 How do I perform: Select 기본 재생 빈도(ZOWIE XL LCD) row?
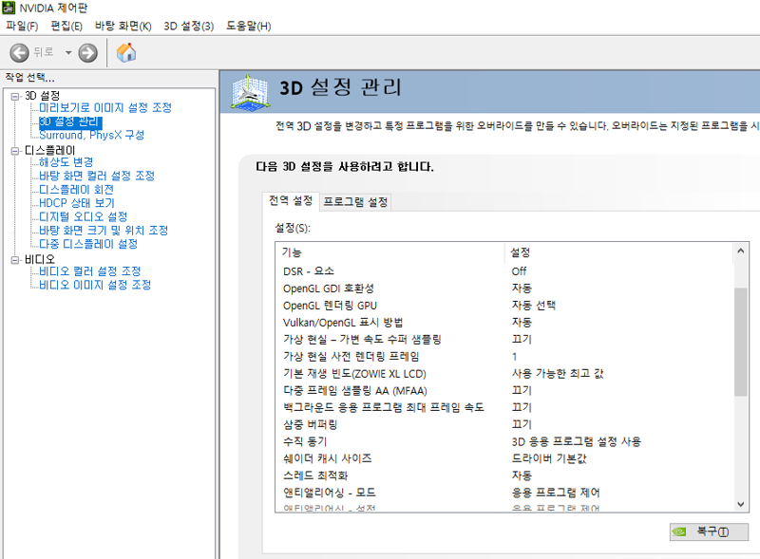click(x=504, y=374)
